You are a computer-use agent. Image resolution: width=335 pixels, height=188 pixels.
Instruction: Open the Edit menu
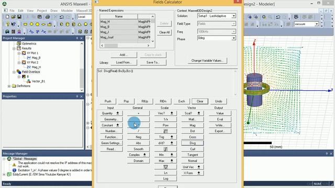click(x=20, y=10)
